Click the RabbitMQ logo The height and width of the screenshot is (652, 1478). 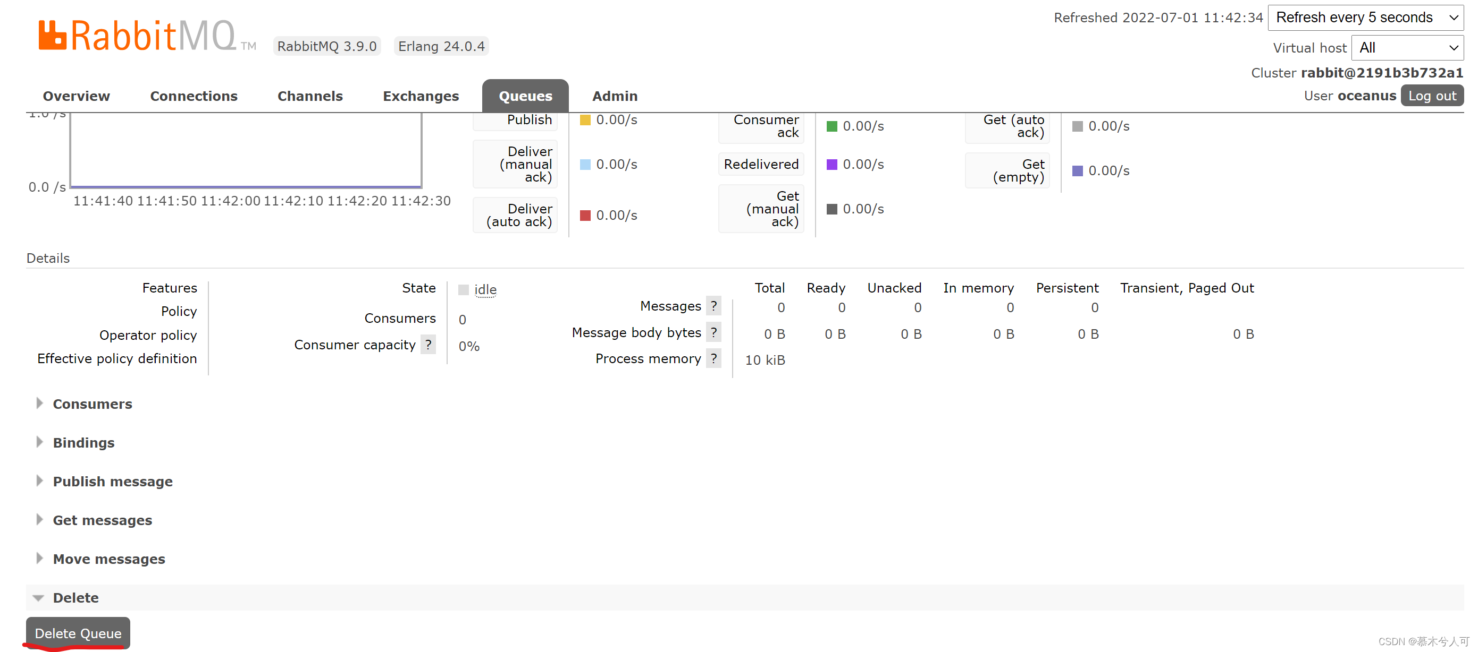[137, 36]
